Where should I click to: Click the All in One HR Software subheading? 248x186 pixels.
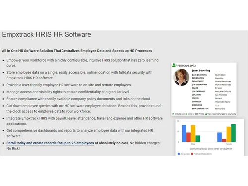tap(77, 51)
